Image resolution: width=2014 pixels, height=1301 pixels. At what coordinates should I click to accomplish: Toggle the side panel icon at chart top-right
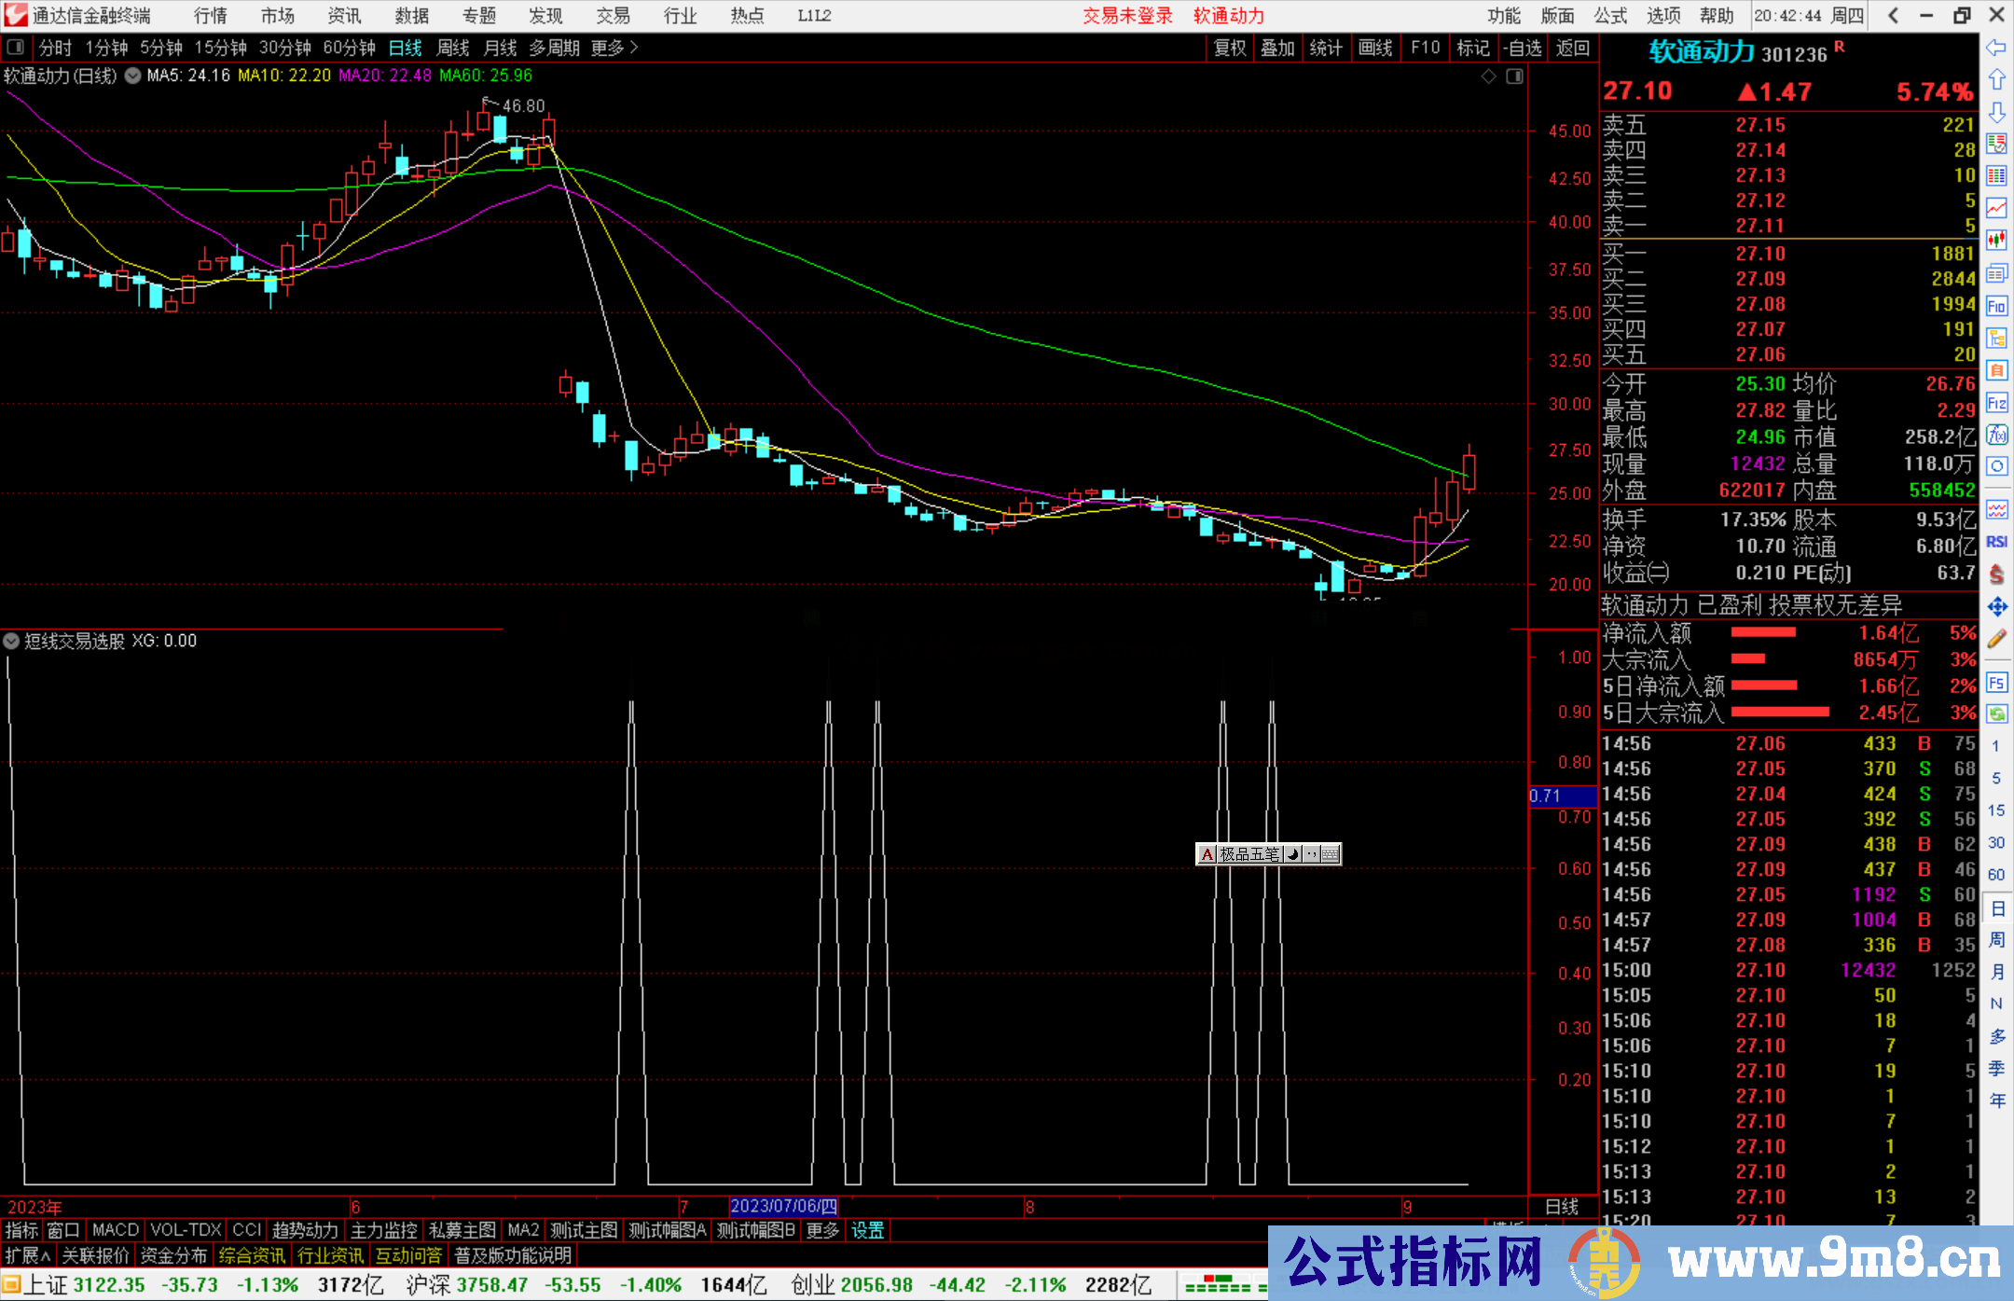(x=1515, y=76)
